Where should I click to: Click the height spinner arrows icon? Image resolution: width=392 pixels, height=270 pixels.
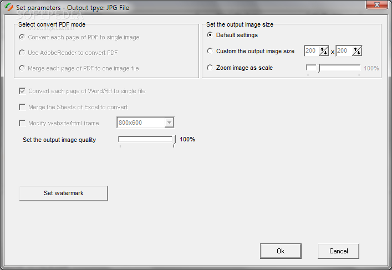pos(357,51)
